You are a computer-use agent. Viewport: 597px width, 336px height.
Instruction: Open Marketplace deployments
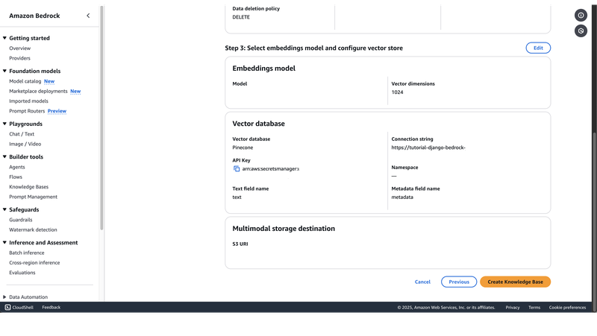point(38,91)
